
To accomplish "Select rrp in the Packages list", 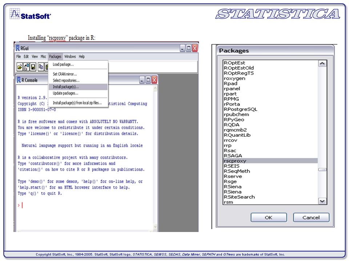I will [270, 145].
